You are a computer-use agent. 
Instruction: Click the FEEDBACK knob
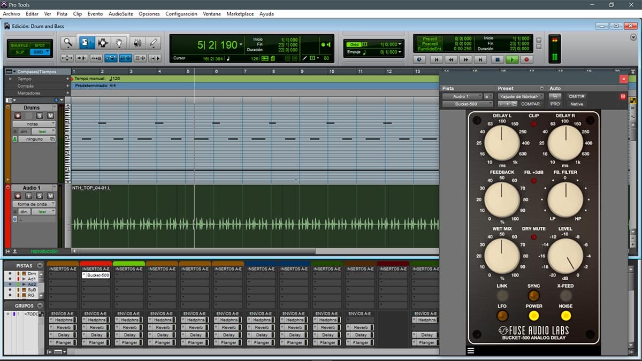tap(502, 199)
